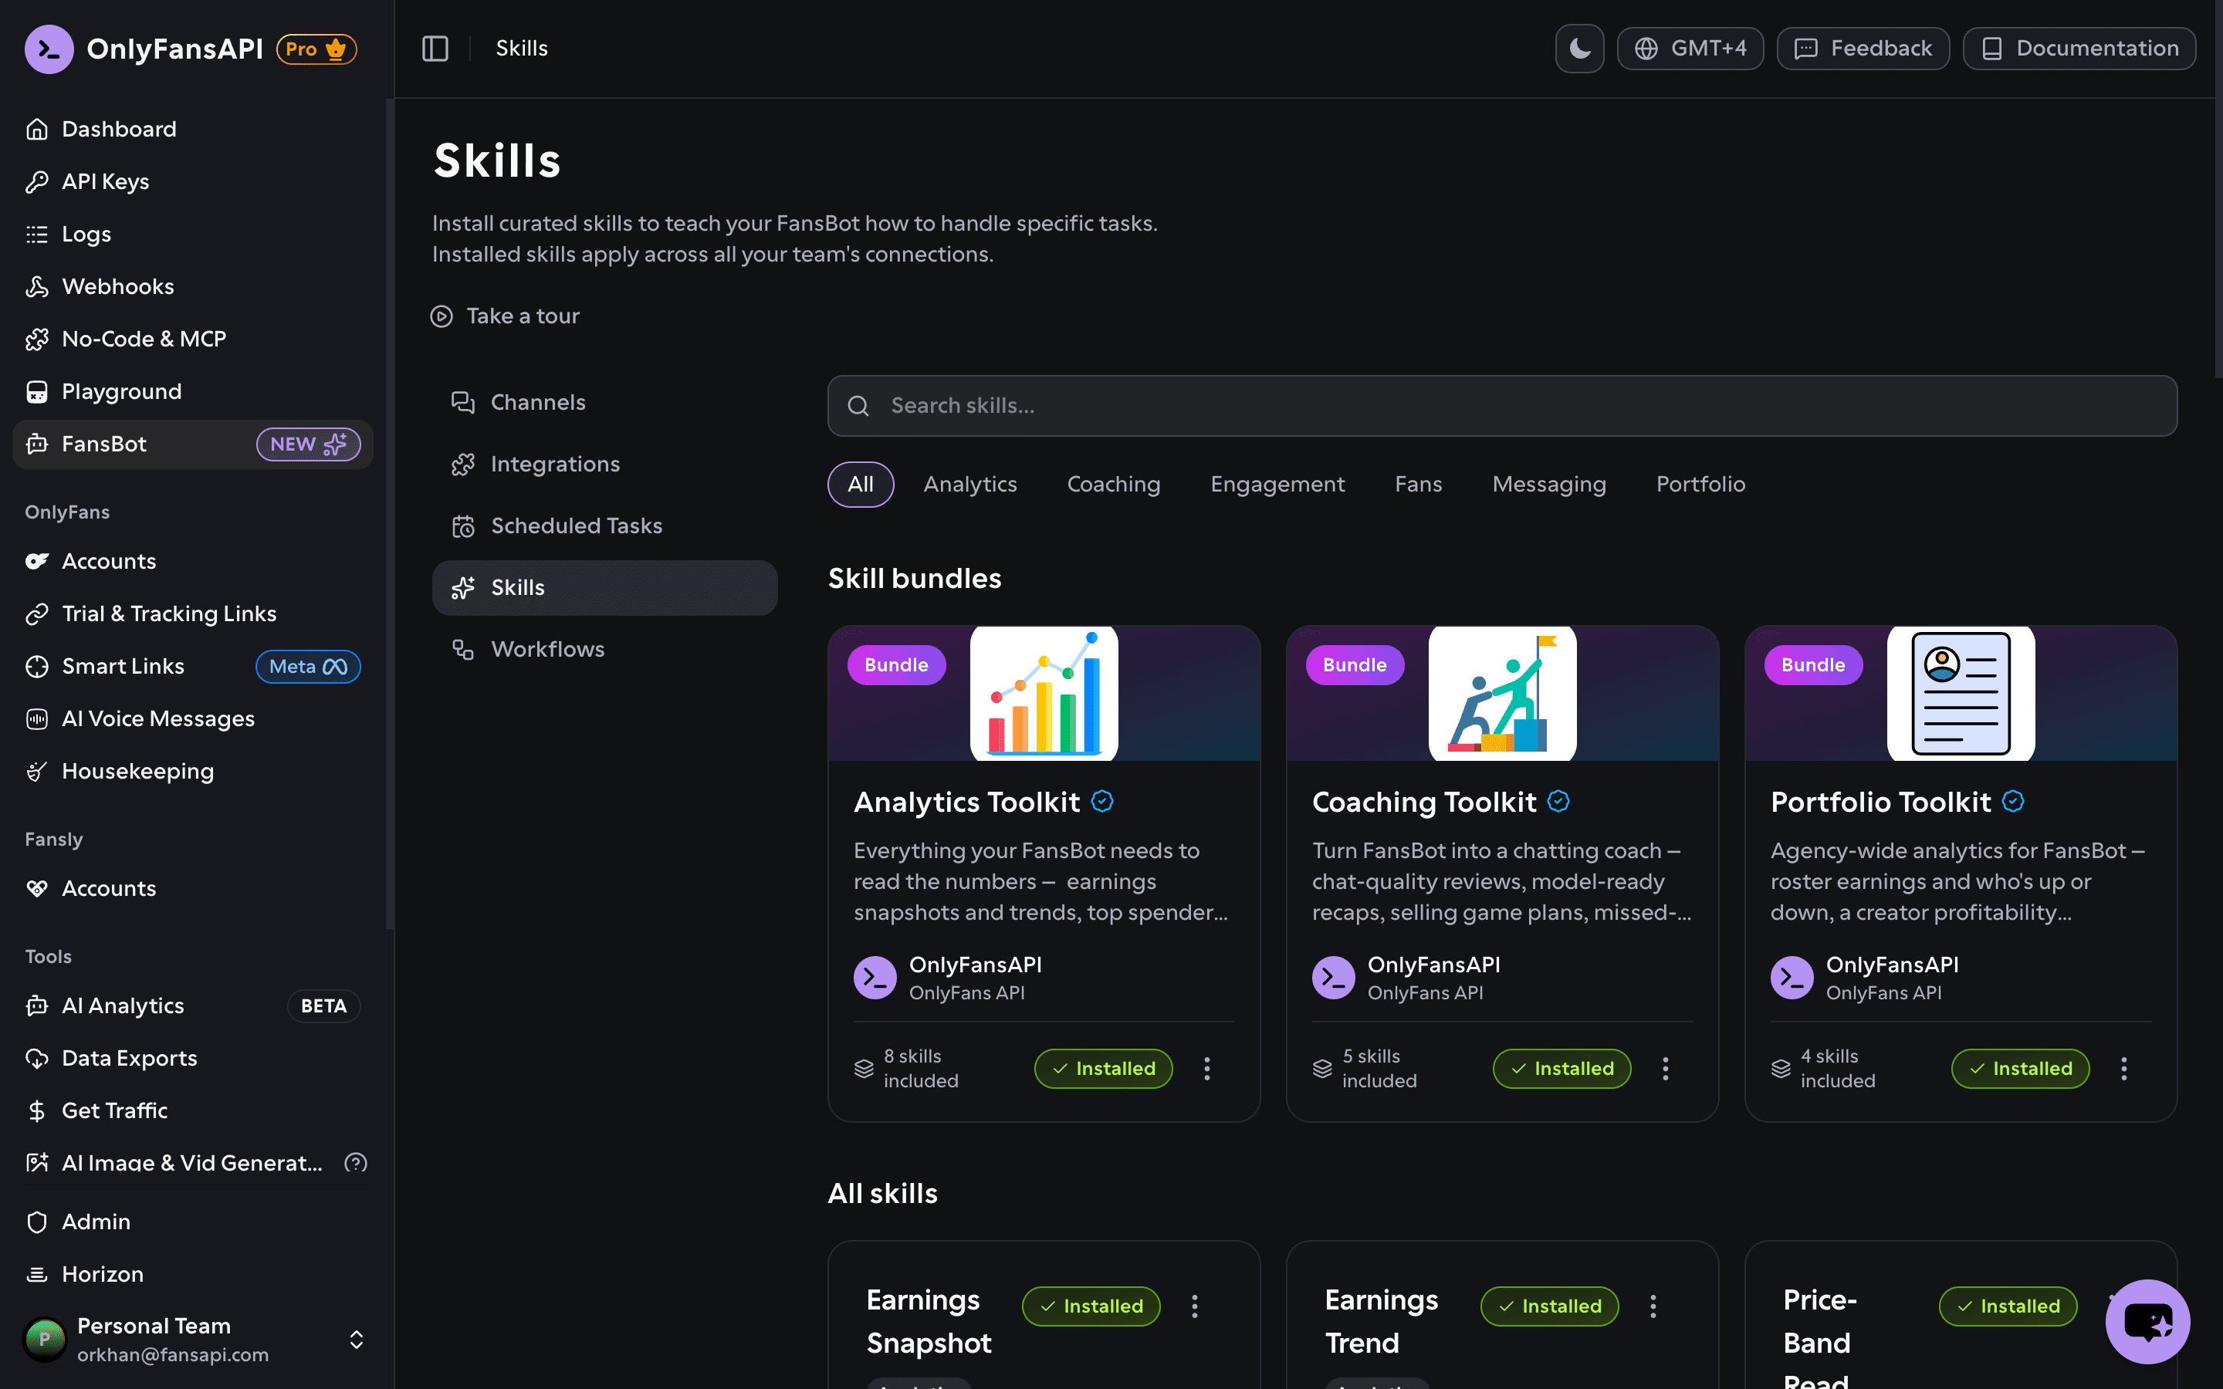2223x1389 pixels.
Task: Filter skills by Analytics
Action: [x=970, y=484]
